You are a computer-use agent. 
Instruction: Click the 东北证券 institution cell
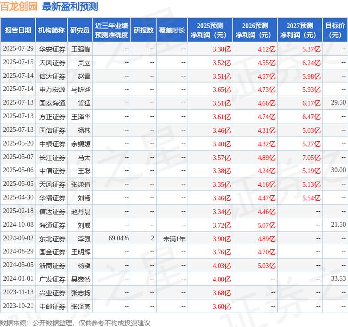click(52, 239)
